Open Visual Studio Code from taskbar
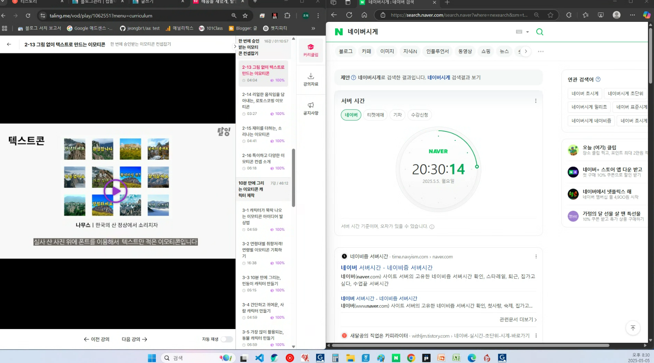Image resolution: width=654 pixels, height=363 pixels. pyautogui.click(x=259, y=358)
